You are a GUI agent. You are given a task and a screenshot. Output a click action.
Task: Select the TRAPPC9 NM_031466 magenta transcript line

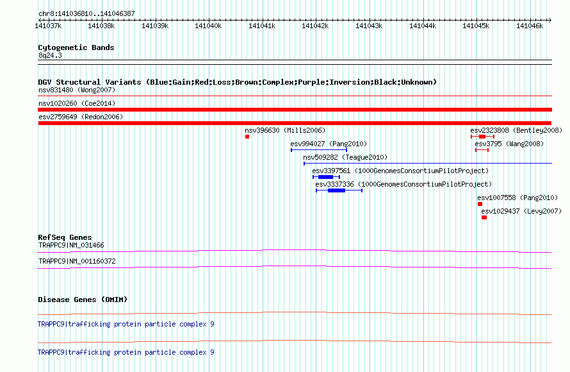click(295, 251)
